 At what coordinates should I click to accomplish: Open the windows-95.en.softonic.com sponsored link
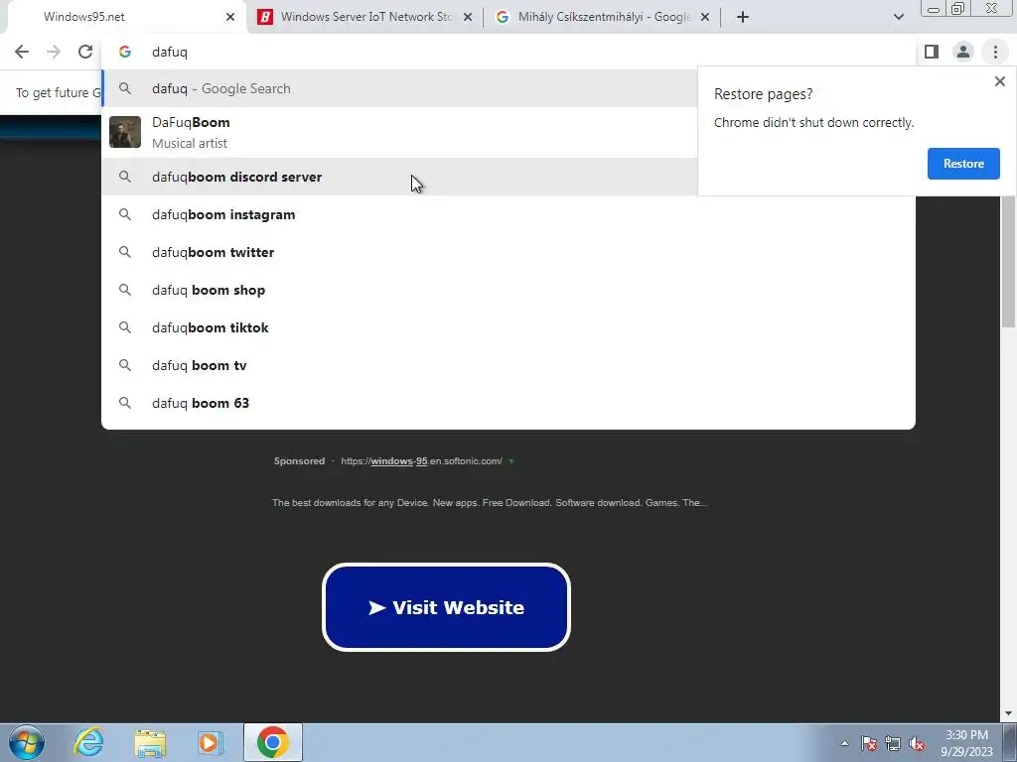pyautogui.click(x=421, y=460)
